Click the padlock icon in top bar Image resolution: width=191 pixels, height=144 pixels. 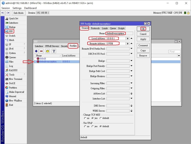pos(188,13)
